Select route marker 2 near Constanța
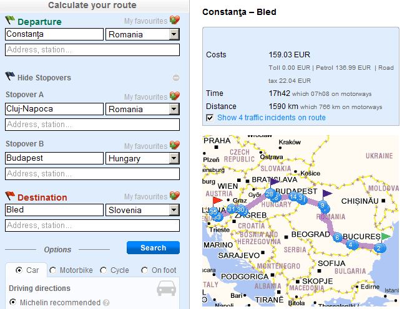Screen dimensions: 402x309 [x=377, y=249]
